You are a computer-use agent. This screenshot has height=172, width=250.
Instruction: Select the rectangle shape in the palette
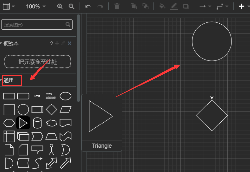(x=9, y=96)
